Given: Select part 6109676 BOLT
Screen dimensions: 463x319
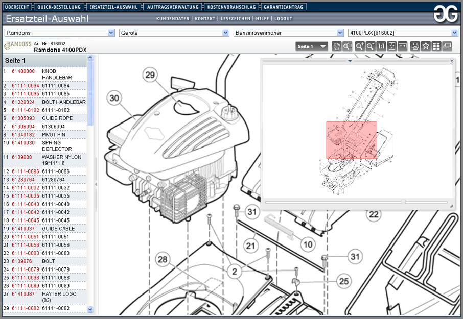Looking at the screenshot, I should point(44,261).
